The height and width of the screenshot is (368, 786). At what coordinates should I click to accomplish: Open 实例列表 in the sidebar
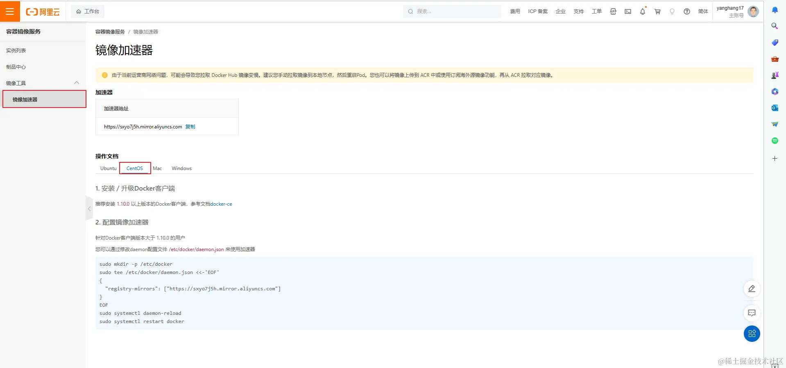(16, 51)
